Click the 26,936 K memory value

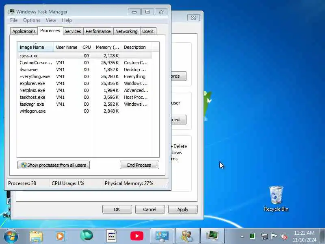(x=110, y=63)
